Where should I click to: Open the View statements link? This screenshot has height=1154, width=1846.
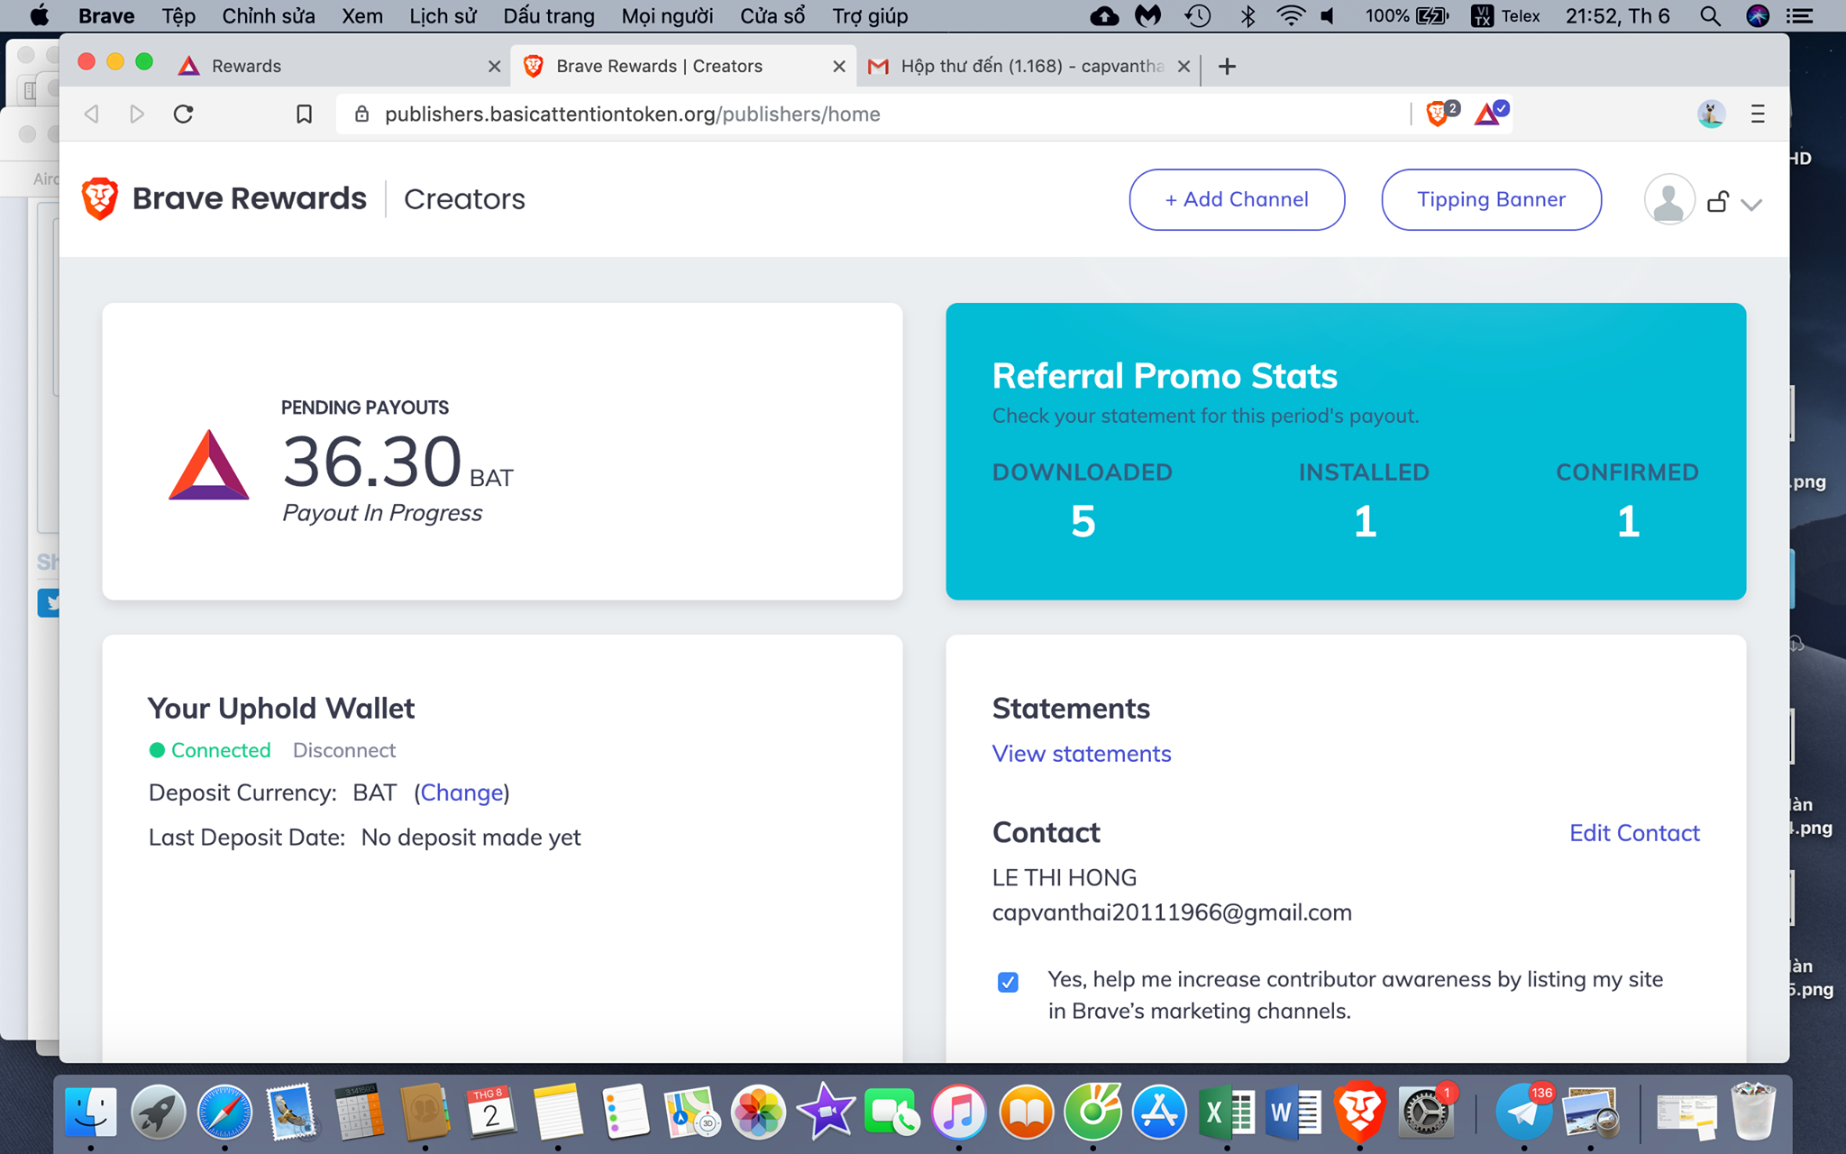1082,754
